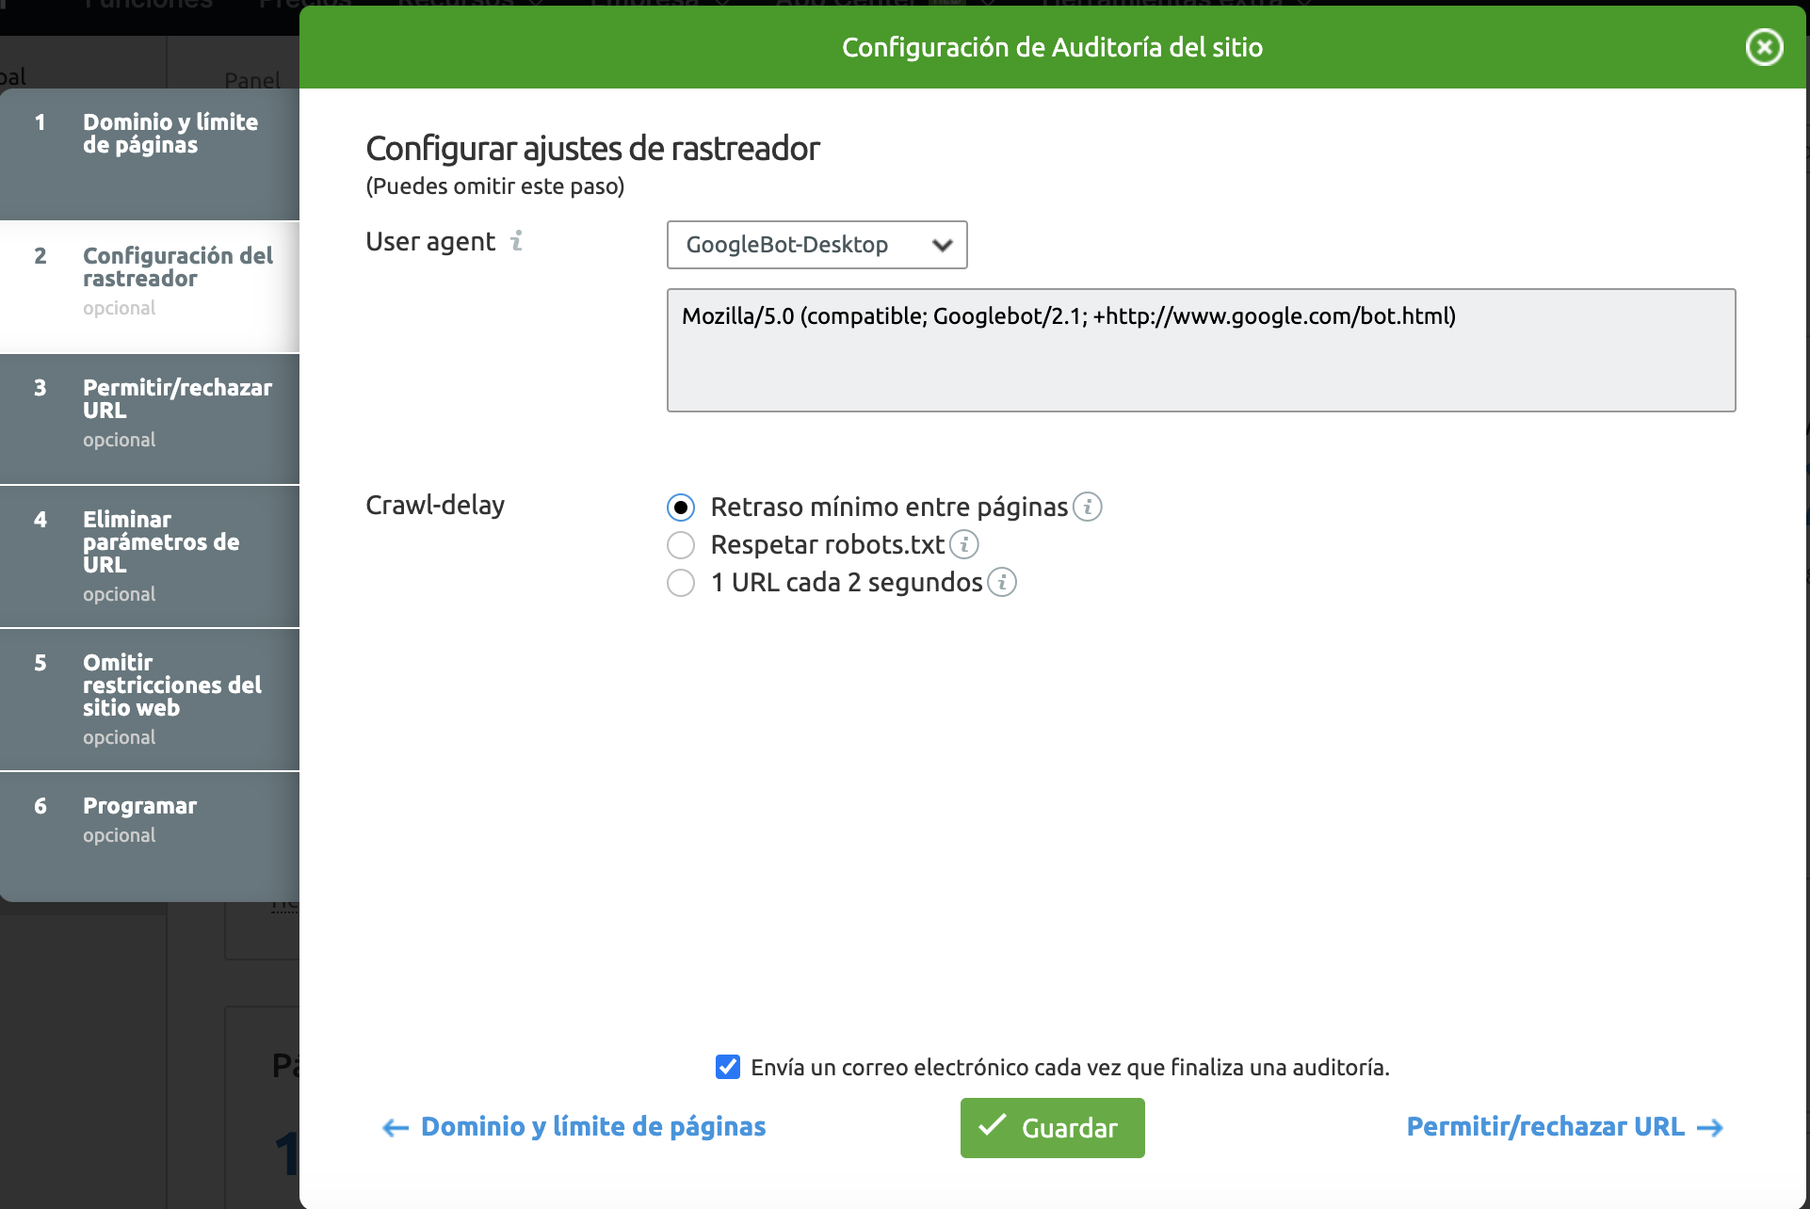Screen dimensions: 1810x1209
Task: Click the Mozilla user agent string text field
Action: coord(1201,350)
